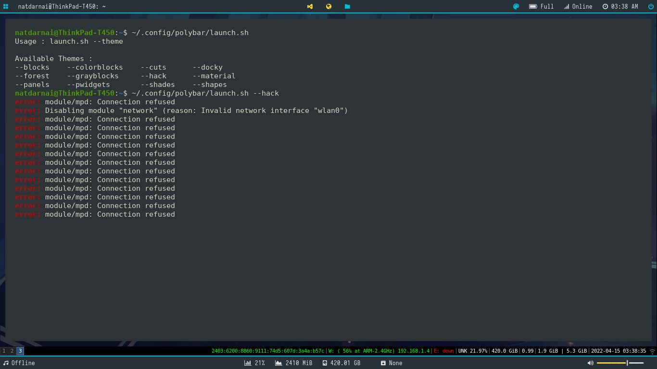657x369 pixels.
Task: Click the power button icon
Action: click(652, 6)
